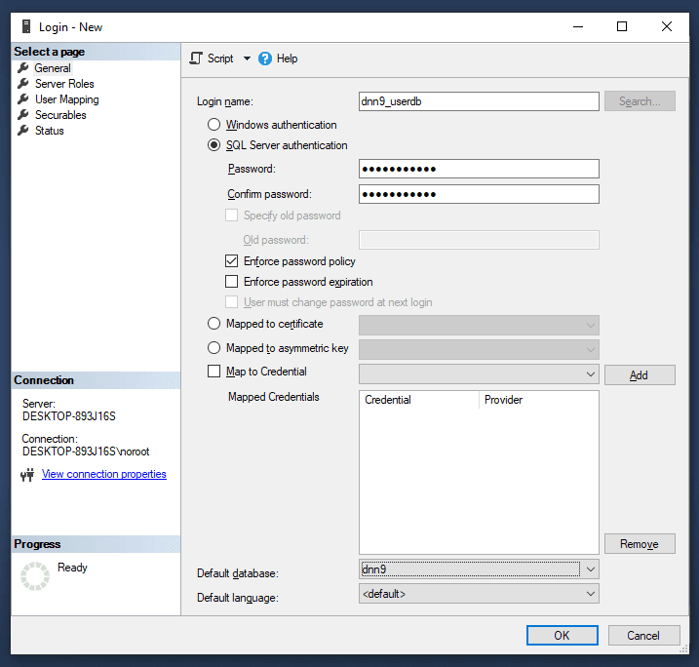This screenshot has height=667, width=699.
Task: Click the connection properties plug icon
Action: (x=28, y=475)
